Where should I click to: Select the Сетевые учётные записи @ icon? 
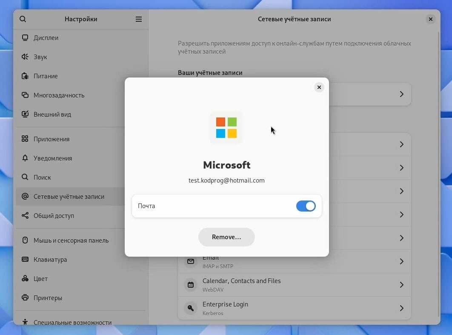(x=25, y=196)
